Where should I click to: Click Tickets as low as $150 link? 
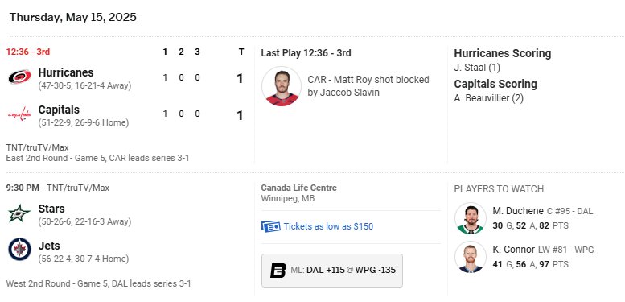(x=328, y=226)
